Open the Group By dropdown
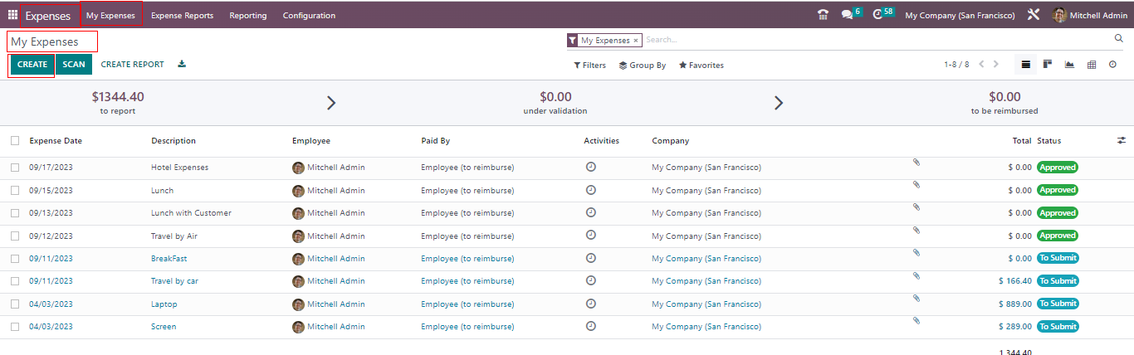Viewport: 1134px width, 355px height. point(642,66)
